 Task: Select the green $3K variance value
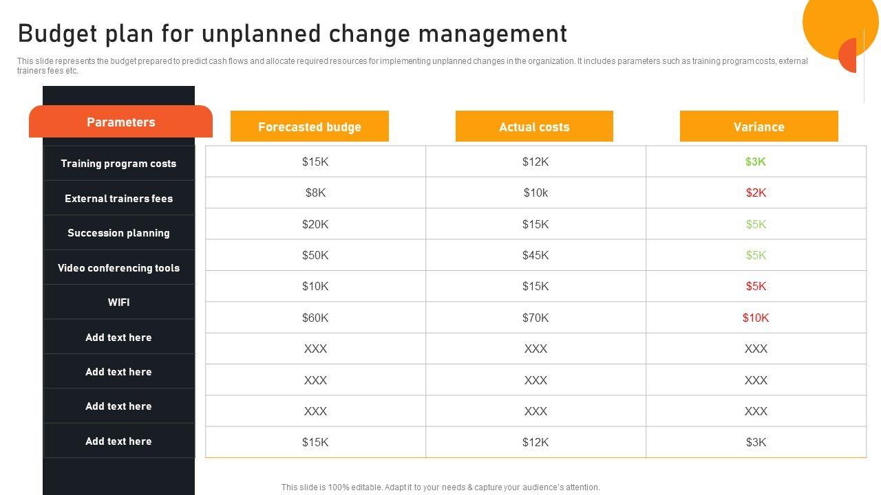point(756,162)
